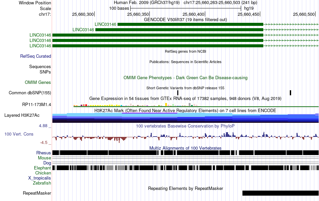Click the Scale label
This screenshot has width=319, height=201.
click(46, 8)
